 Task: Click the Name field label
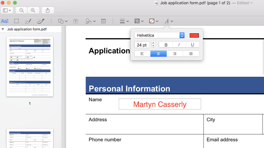95,100
